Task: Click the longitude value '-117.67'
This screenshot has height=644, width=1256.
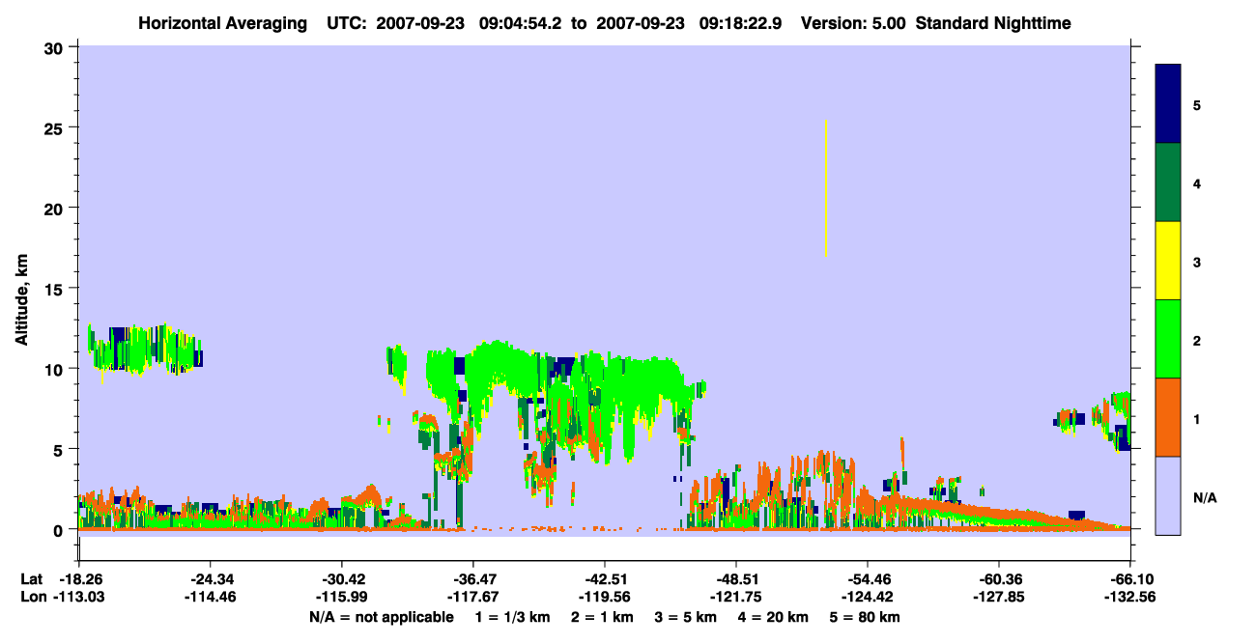Action: tap(473, 597)
